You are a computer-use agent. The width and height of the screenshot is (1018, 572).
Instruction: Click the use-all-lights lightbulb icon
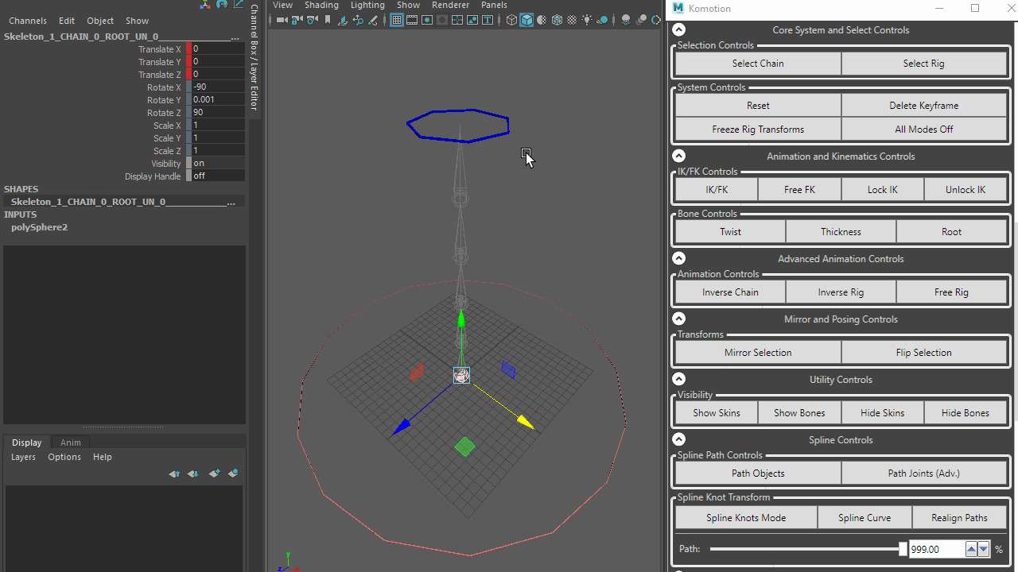point(586,20)
